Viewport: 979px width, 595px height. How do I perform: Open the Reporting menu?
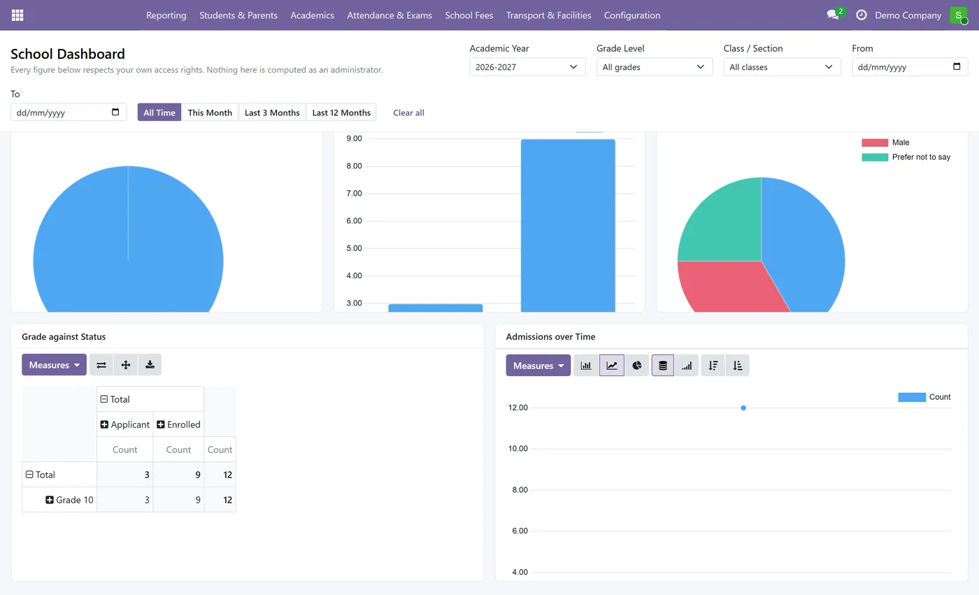click(x=166, y=15)
